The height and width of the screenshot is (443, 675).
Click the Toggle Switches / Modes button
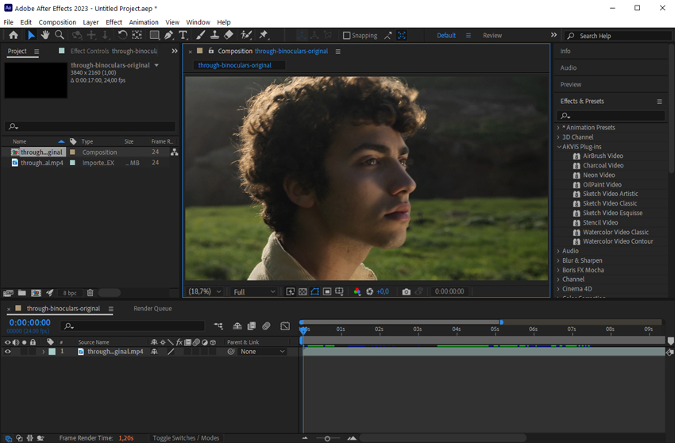coord(186,437)
